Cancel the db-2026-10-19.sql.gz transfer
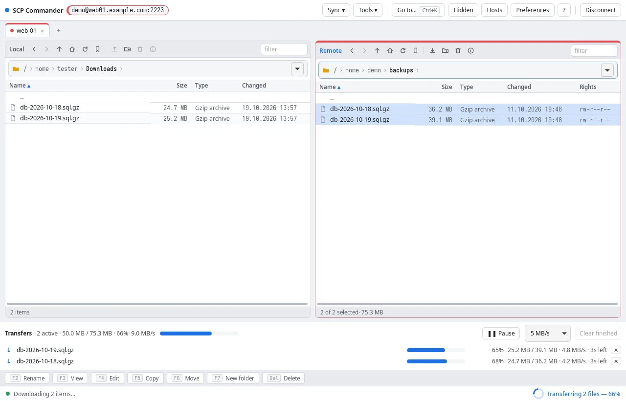This screenshot has height=401, width=626. tap(616, 350)
